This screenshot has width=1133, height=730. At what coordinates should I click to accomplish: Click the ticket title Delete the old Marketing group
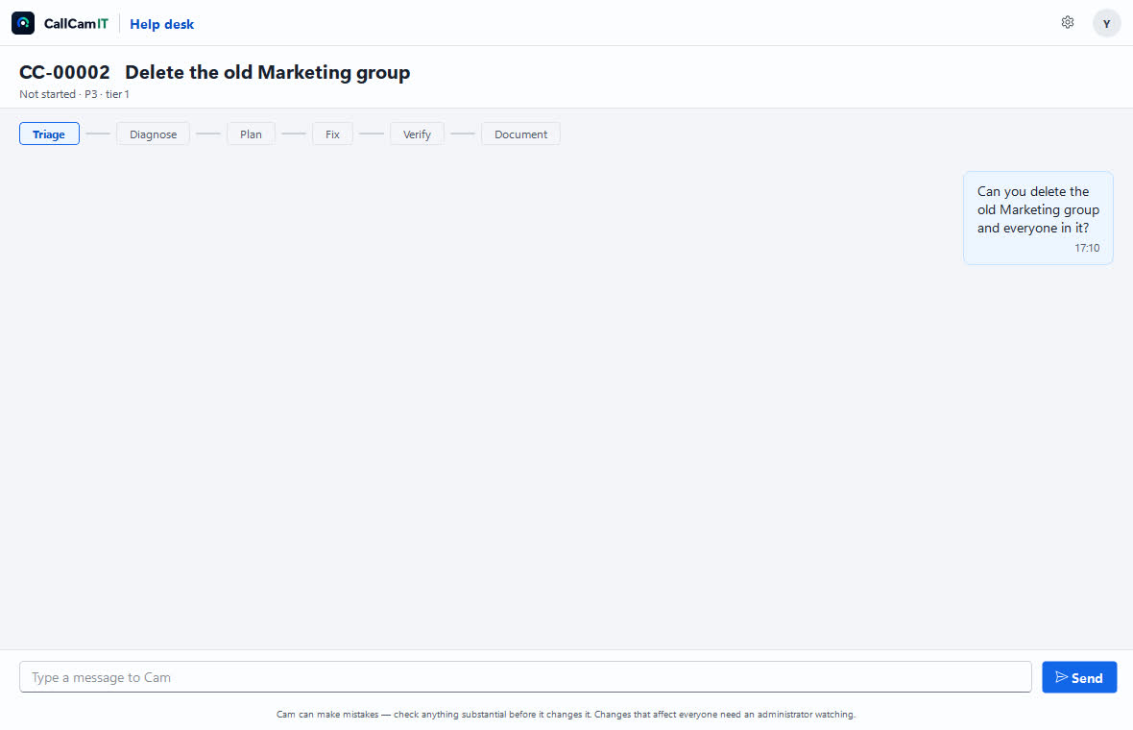click(267, 72)
